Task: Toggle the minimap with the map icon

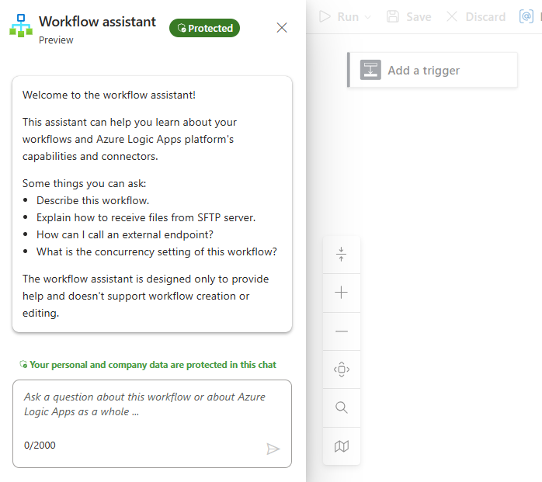Action: pyautogui.click(x=341, y=446)
